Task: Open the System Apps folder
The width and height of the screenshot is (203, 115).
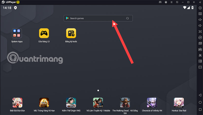Action: point(17,33)
